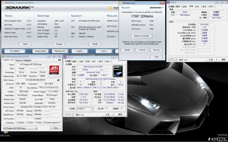Click the Graphs... button
228x142 pixels.
[79, 51]
